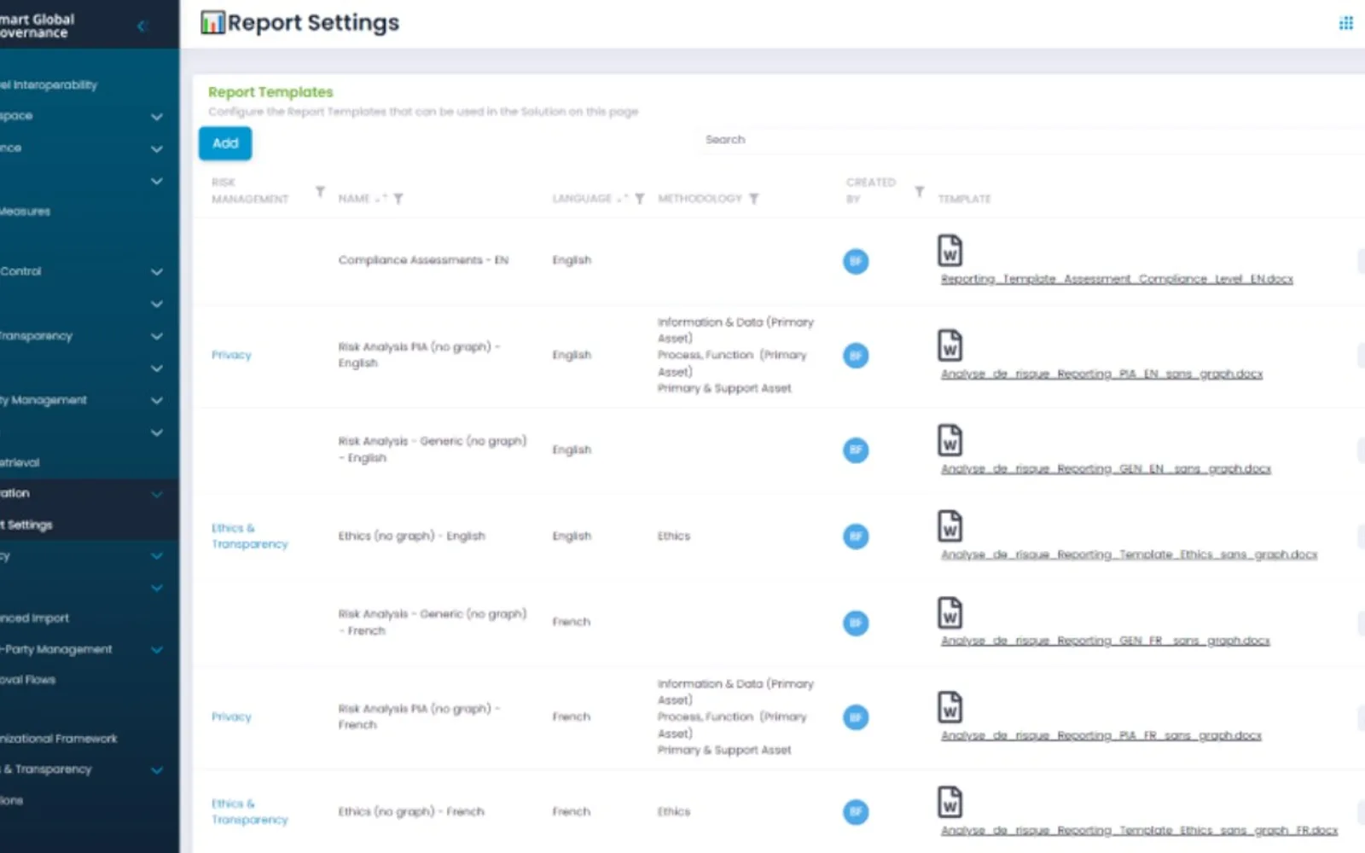Collapse the 'ation' sidebar section chevron
The width and height of the screenshot is (1365, 853).
pyautogui.click(x=157, y=494)
